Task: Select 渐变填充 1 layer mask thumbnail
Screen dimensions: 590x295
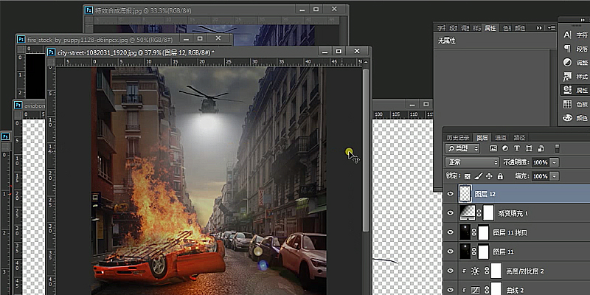Action: (488, 213)
